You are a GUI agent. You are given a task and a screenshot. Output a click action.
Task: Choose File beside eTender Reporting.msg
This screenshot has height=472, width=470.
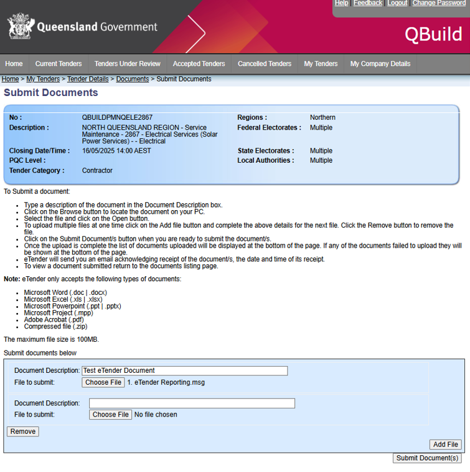coord(103,382)
